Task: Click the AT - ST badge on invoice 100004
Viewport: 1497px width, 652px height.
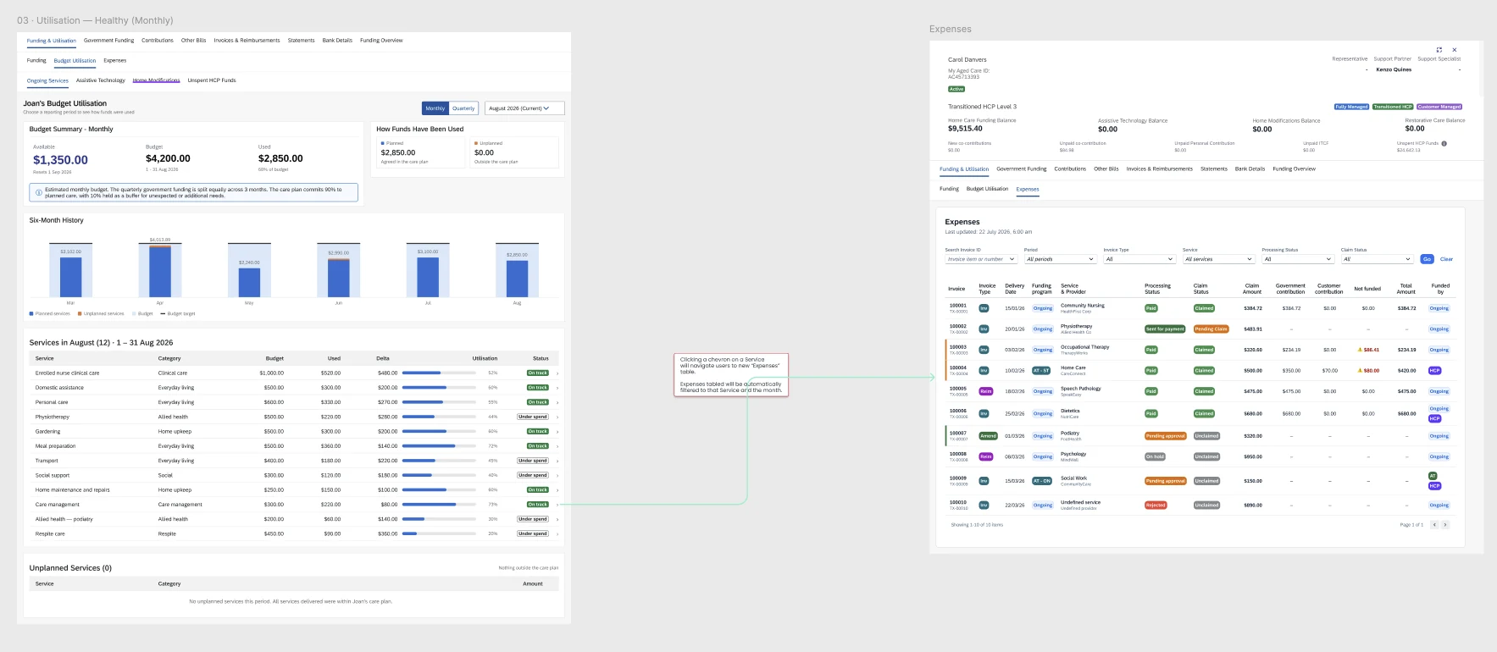Action: pyautogui.click(x=1041, y=370)
